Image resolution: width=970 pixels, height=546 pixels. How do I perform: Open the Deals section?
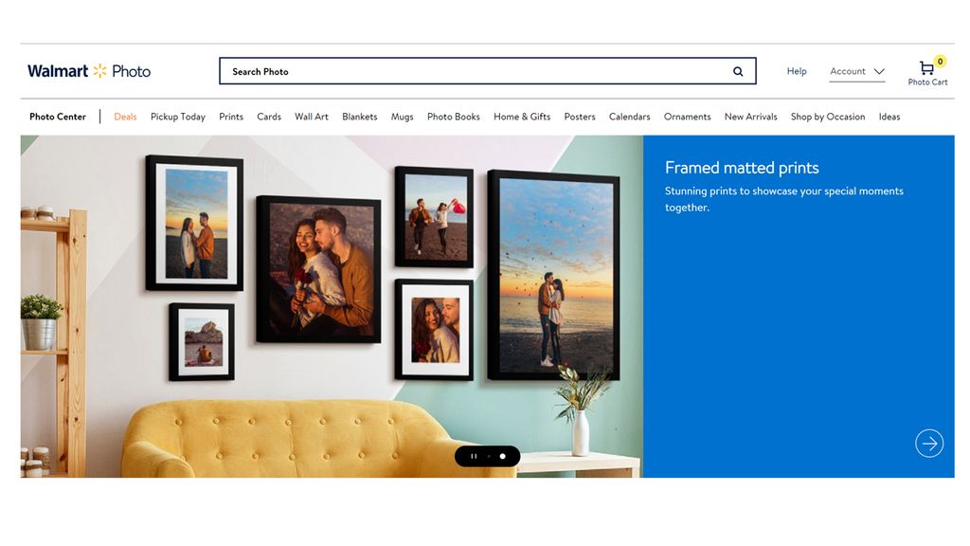[125, 117]
